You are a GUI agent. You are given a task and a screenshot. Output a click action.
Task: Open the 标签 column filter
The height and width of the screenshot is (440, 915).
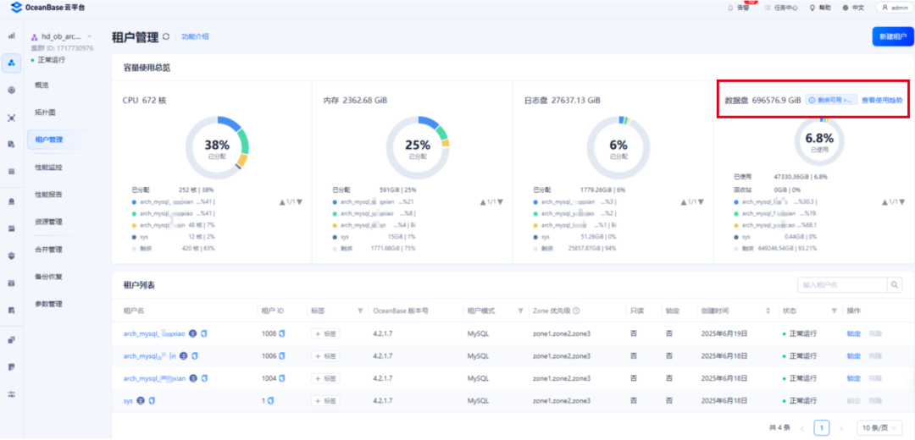pyautogui.click(x=360, y=311)
